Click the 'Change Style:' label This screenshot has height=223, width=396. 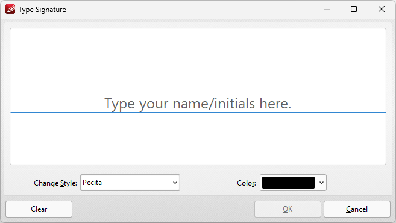coord(55,183)
